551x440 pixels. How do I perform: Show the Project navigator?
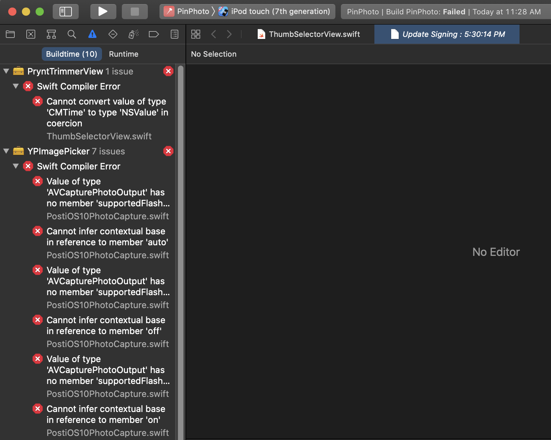click(10, 34)
